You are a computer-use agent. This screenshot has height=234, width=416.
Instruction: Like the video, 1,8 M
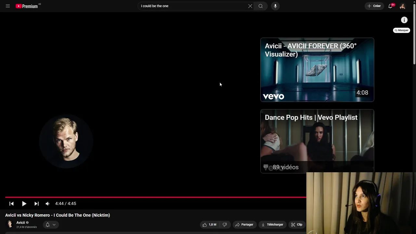pos(210,225)
